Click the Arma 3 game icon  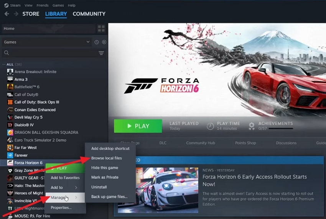(10, 79)
